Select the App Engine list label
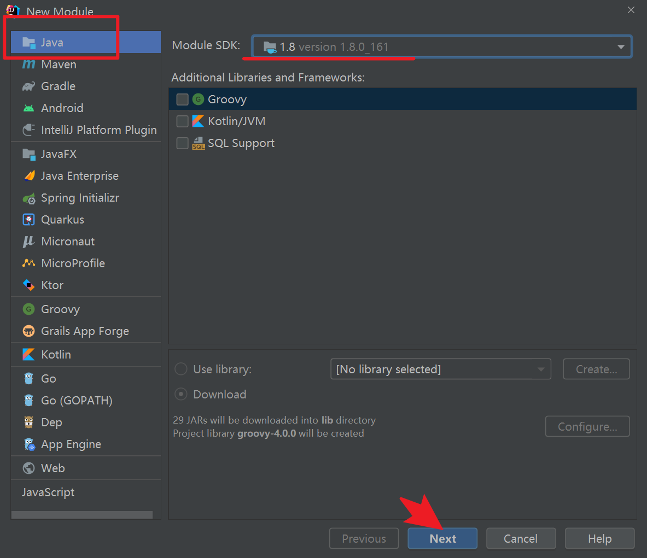The width and height of the screenshot is (647, 558). pyautogui.click(x=71, y=444)
